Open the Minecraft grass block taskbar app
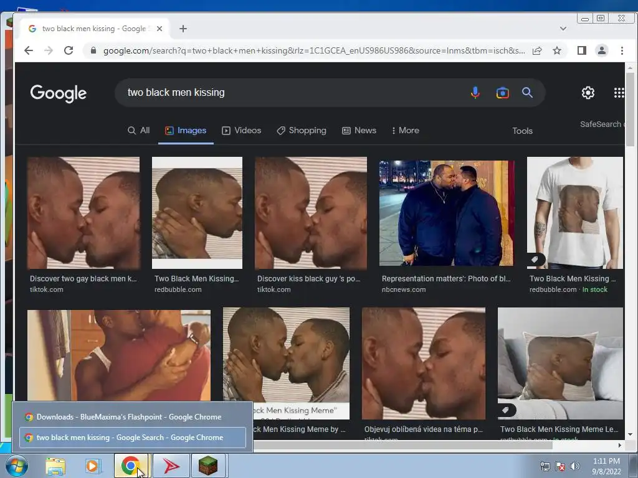 click(x=208, y=466)
